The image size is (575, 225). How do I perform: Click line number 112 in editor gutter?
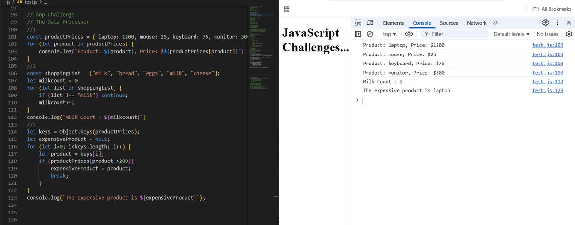tap(13, 117)
